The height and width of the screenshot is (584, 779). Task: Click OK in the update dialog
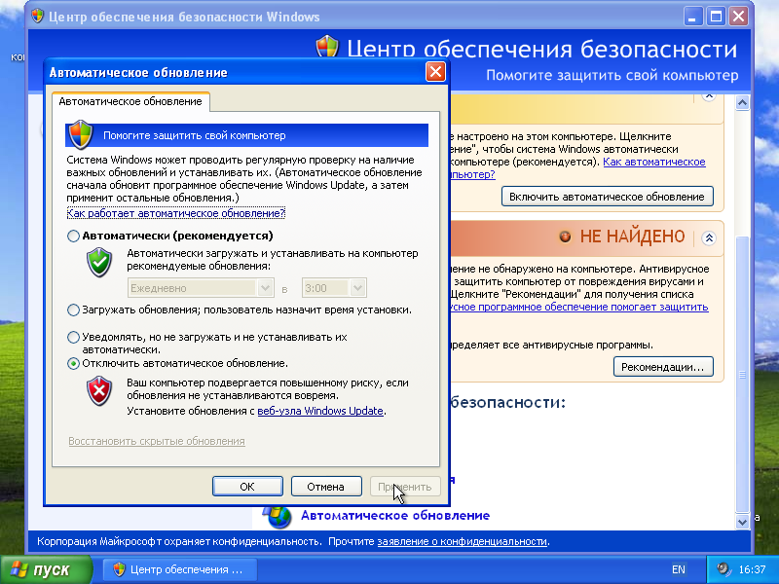click(247, 486)
